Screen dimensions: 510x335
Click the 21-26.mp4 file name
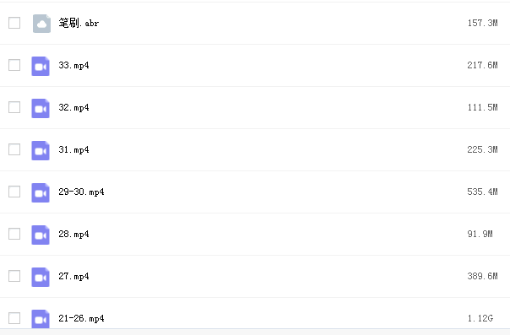click(x=81, y=318)
